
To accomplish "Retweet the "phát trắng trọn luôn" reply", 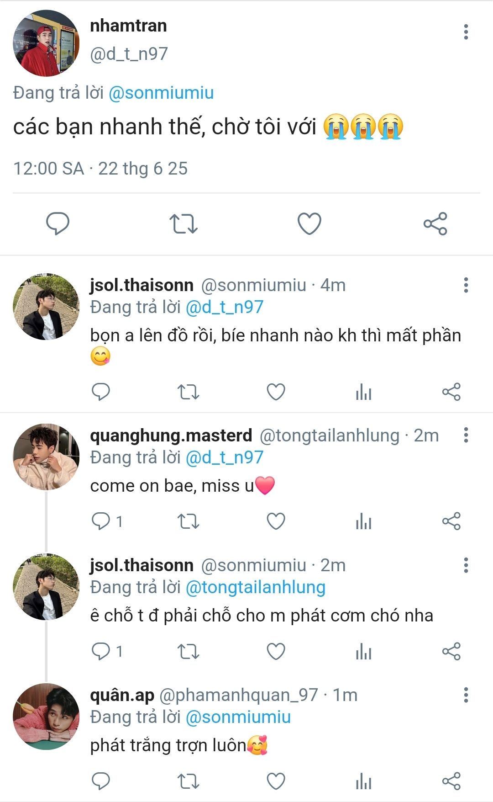I will click(x=188, y=781).
